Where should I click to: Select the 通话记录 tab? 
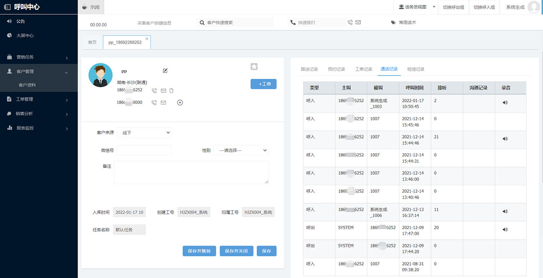[389, 69]
